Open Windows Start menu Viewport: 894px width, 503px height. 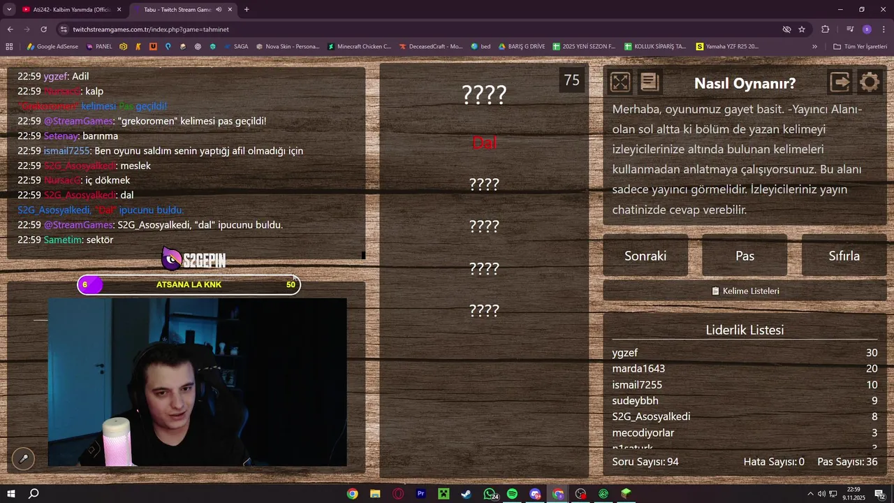[x=10, y=494]
